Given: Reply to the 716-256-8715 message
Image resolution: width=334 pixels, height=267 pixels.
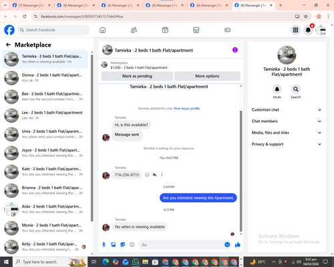Looking at the screenshot, I should click(x=154, y=175).
